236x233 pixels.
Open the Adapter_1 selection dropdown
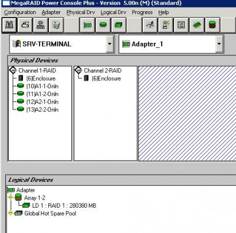219,44
